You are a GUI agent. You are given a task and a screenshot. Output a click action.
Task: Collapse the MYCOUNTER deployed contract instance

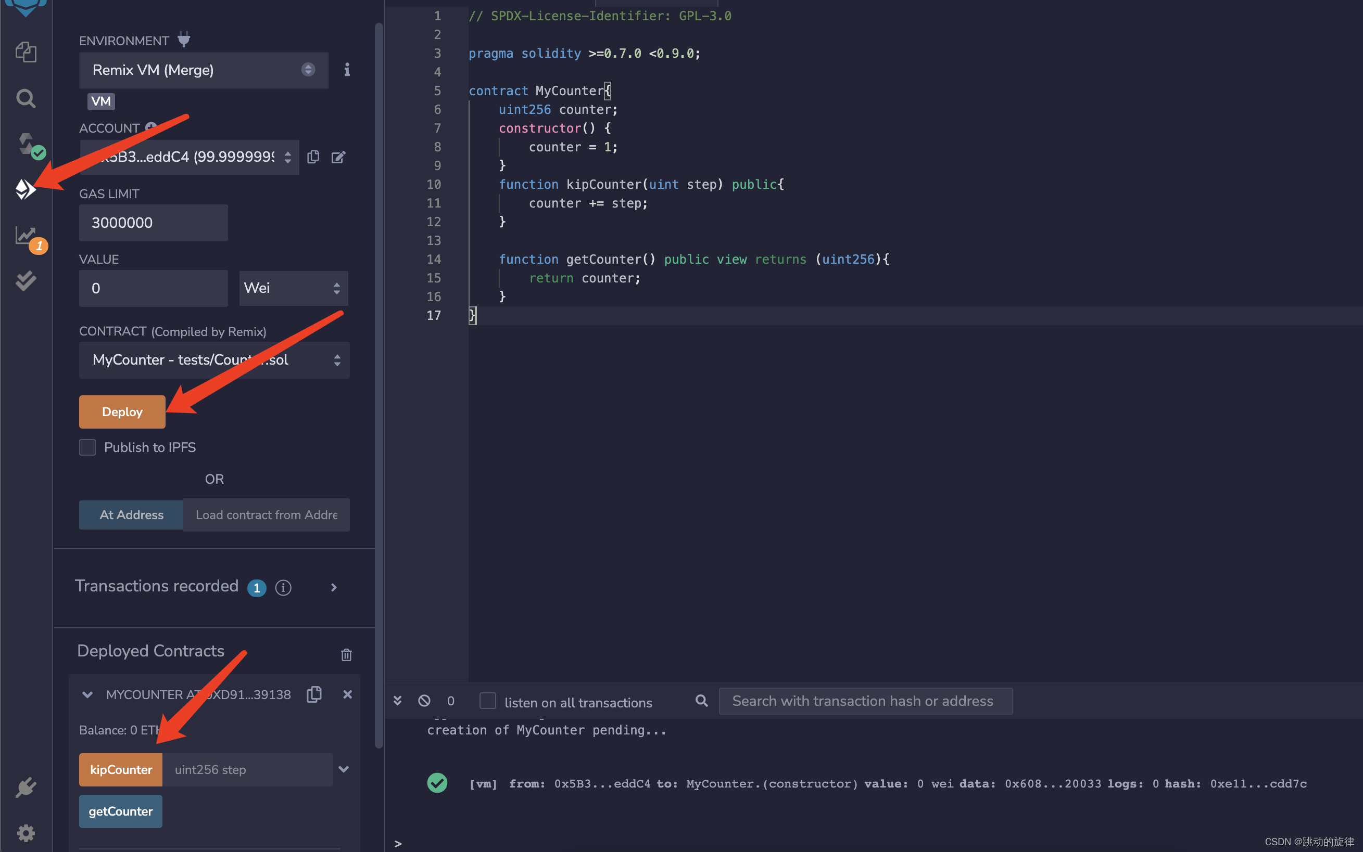pos(87,695)
